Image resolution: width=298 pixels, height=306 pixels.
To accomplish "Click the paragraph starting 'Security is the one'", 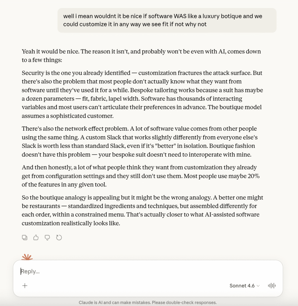I will (142, 94).
